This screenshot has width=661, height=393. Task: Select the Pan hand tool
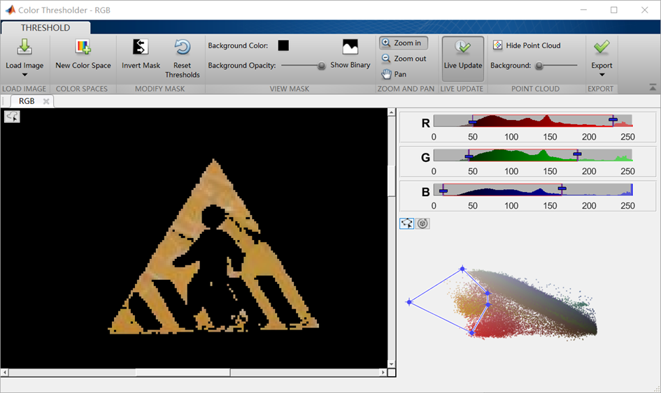(x=395, y=74)
